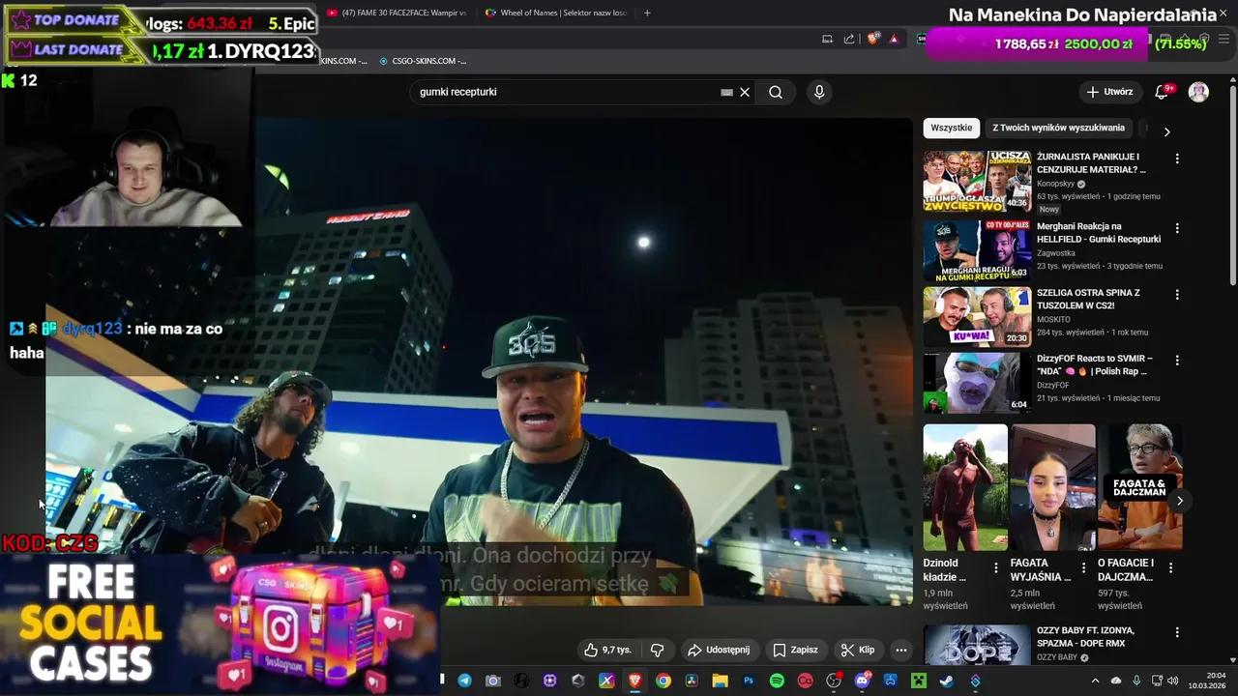Open Photoshop from the taskbar
1238x696 pixels.
click(749, 681)
